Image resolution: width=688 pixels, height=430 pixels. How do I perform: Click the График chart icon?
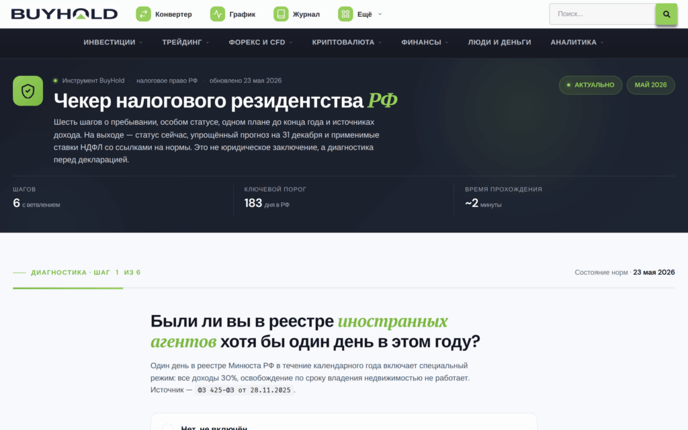(218, 14)
